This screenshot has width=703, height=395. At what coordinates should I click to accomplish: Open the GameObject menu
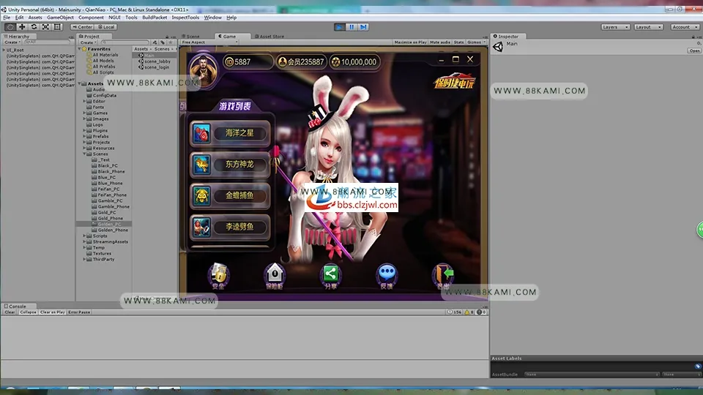(x=60, y=18)
